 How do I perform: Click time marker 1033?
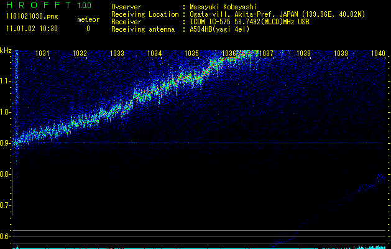coord(117,53)
